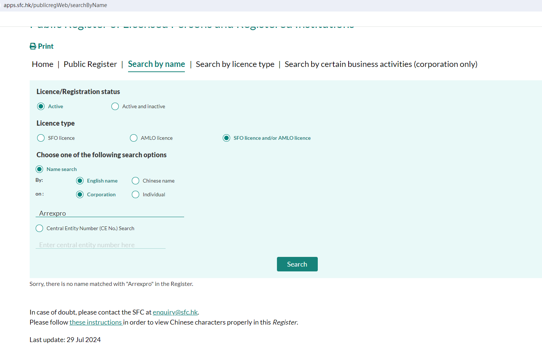Choose the SFO licence option
542x361 pixels.
point(41,138)
